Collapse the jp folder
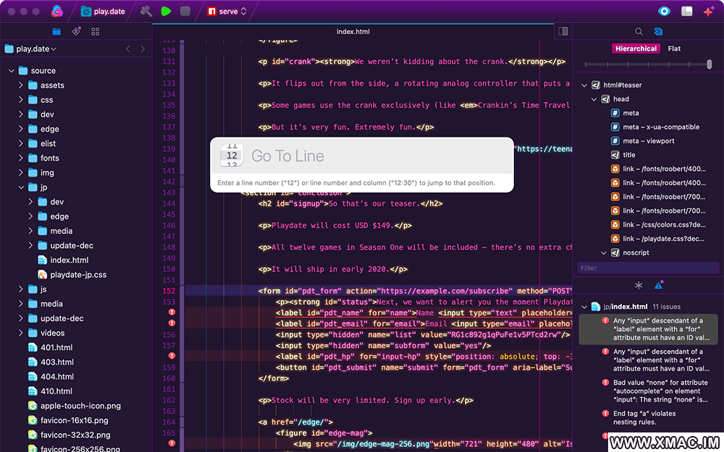Viewport: 724px width, 452px height. (21, 187)
